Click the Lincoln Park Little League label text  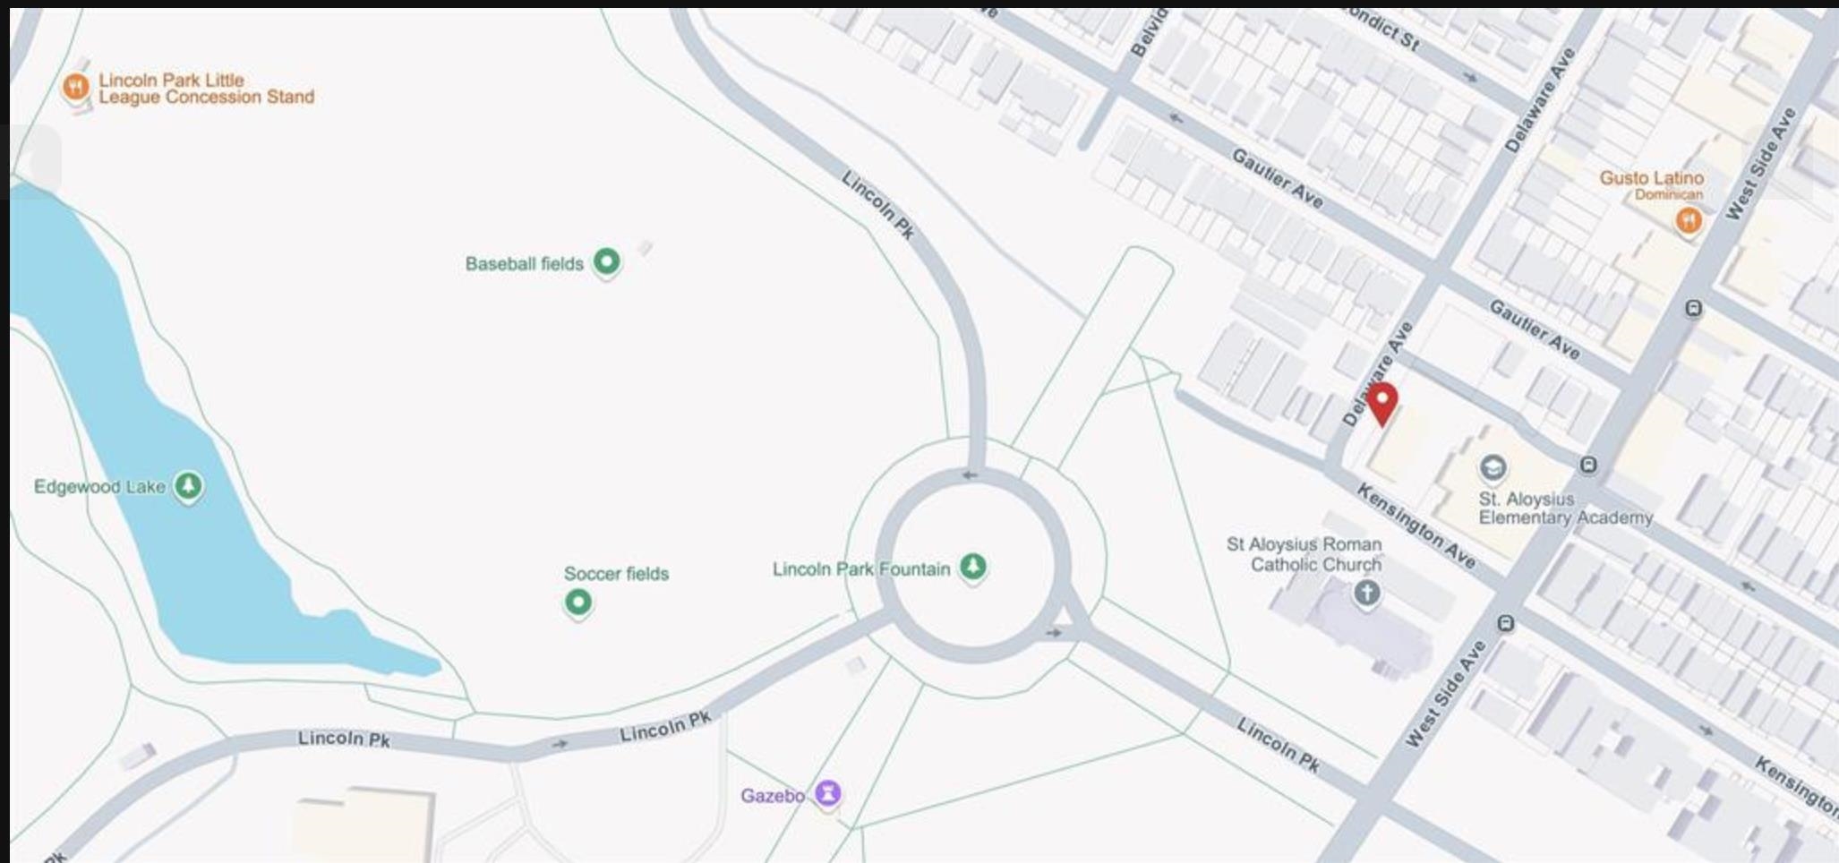click(x=206, y=88)
